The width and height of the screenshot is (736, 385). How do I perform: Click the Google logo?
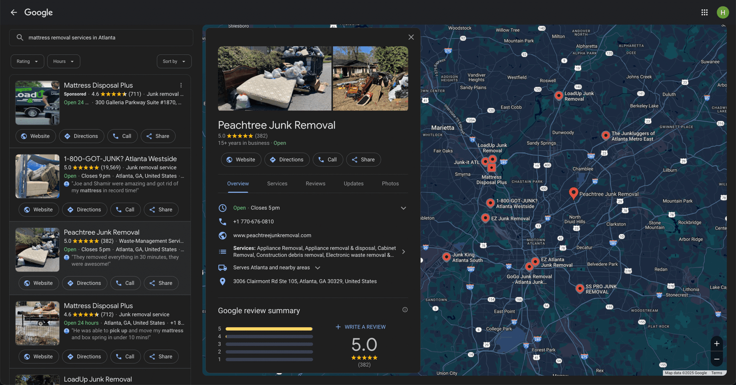coord(39,12)
